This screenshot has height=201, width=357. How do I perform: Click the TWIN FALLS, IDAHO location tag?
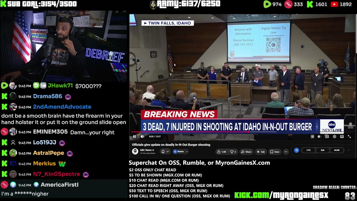pos(168,23)
